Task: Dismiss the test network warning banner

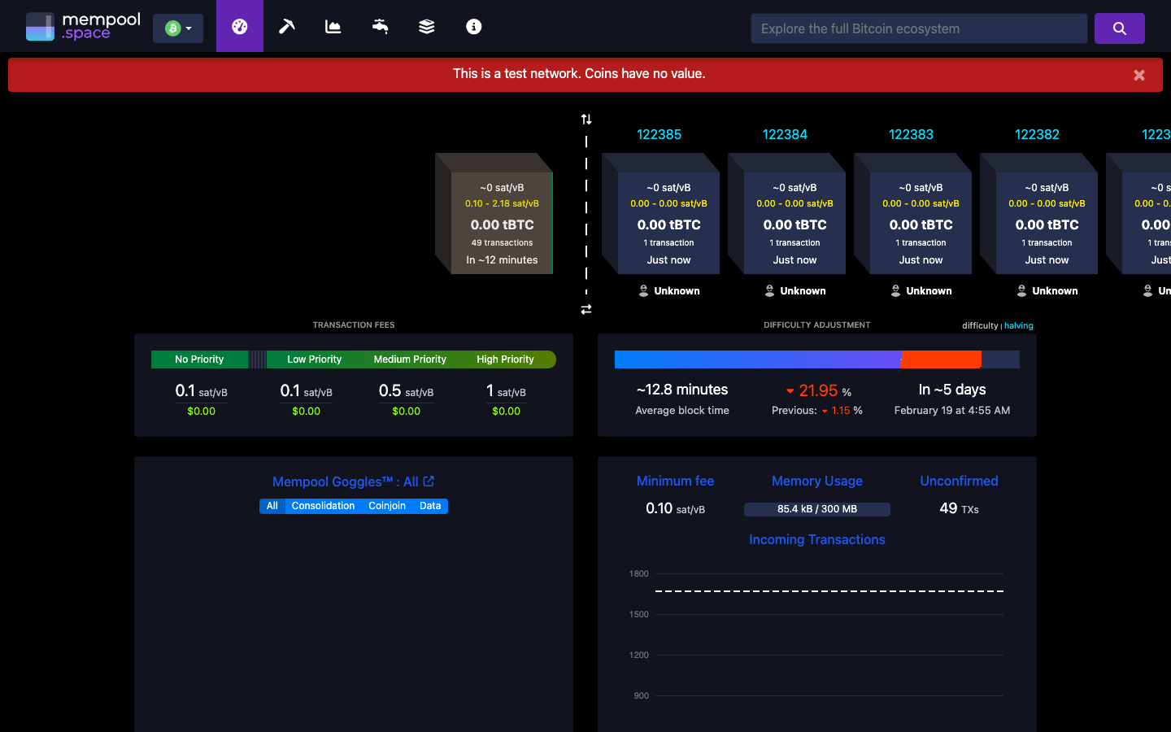Action: (1139, 75)
